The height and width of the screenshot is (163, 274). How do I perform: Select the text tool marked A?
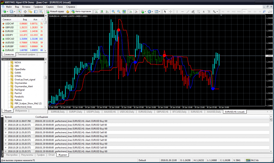point(204,11)
